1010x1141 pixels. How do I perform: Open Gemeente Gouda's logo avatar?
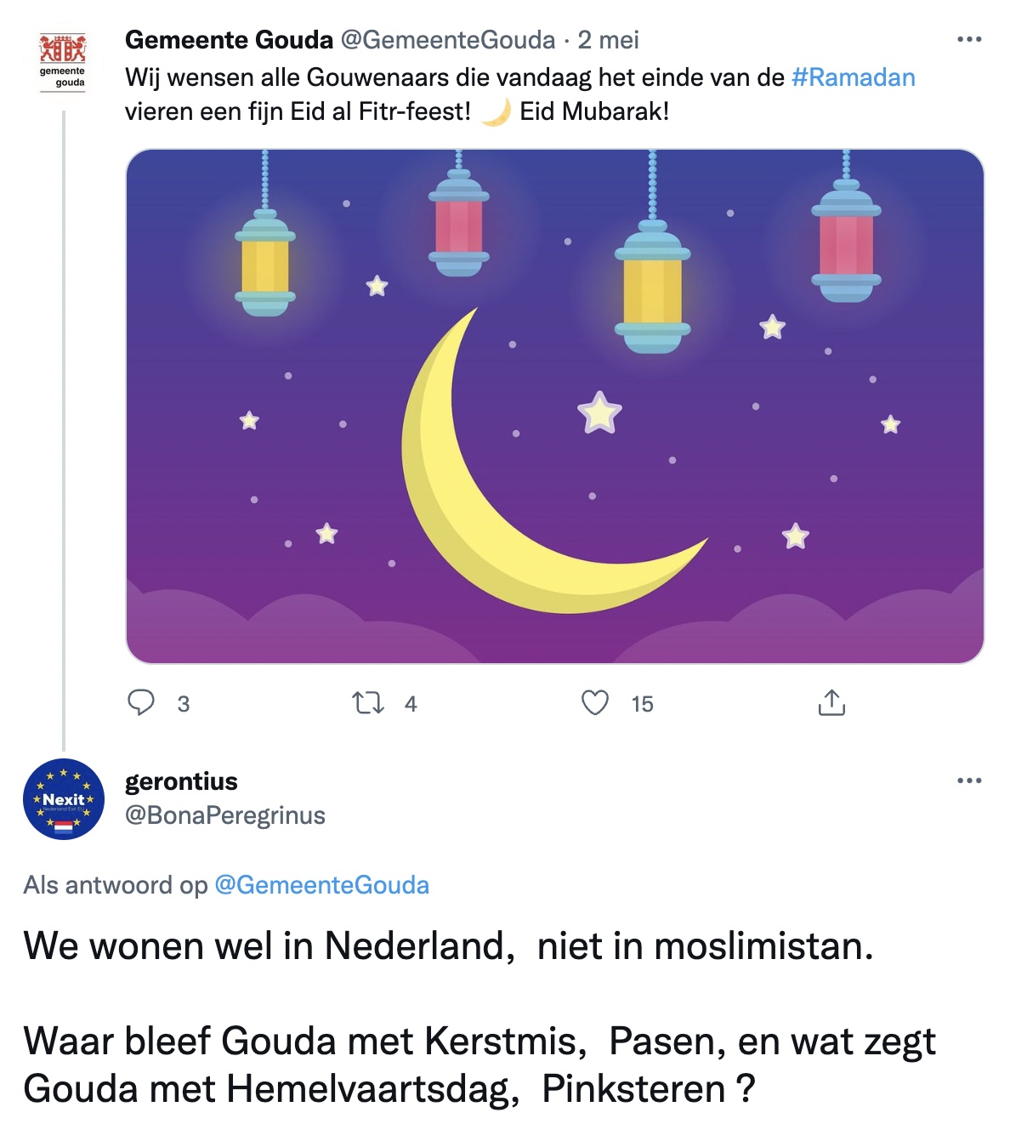[x=63, y=61]
